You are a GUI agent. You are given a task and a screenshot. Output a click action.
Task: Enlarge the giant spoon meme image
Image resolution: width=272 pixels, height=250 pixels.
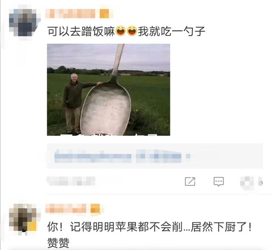pyautogui.click(x=109, y=90)
